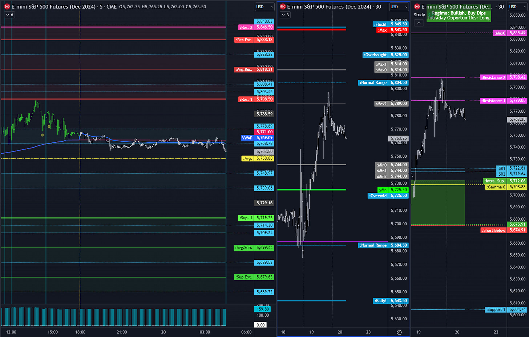Click the Study indicator label on right chart
This screenshot has width=529, height=337.
pyautogui.click(x=419, y=15)
